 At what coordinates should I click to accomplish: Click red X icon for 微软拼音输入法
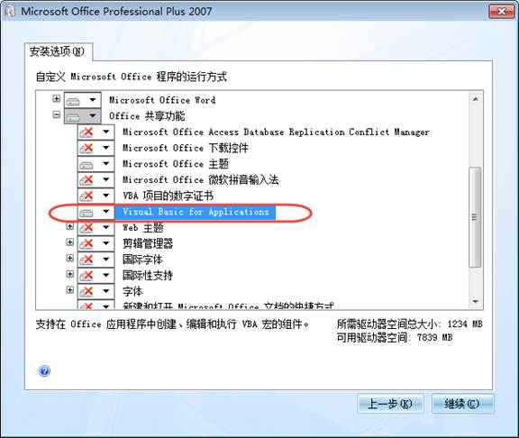pos(86,180)
